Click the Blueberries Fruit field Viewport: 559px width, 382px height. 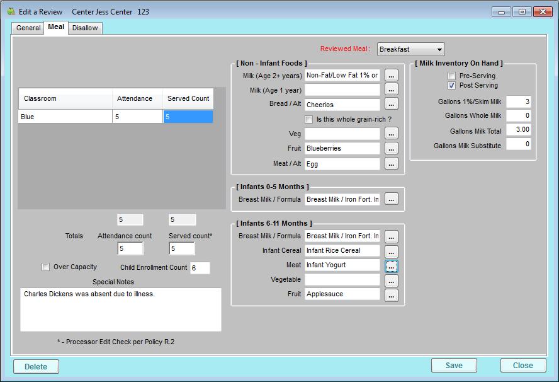[x=342, y=148]
